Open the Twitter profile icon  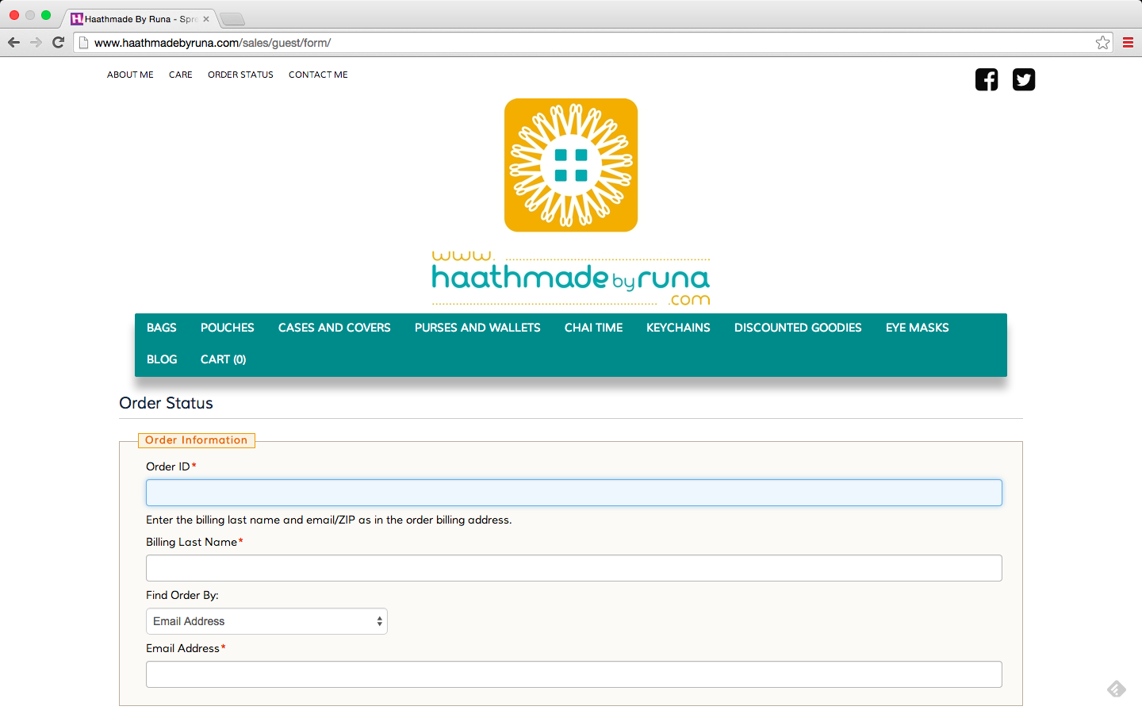point(1024,79)
